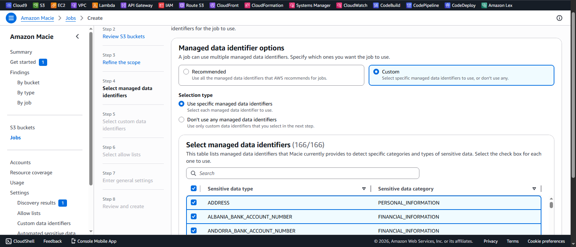This screenshot has width=576, height=247.
Task: Open the CloudWatch shortcut icon
Action: (x=339, y=5)
